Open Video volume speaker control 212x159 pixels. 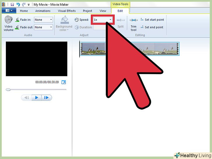[8, 23]
